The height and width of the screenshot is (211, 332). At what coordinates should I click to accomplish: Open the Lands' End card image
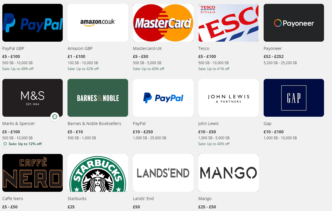(163, 173)
